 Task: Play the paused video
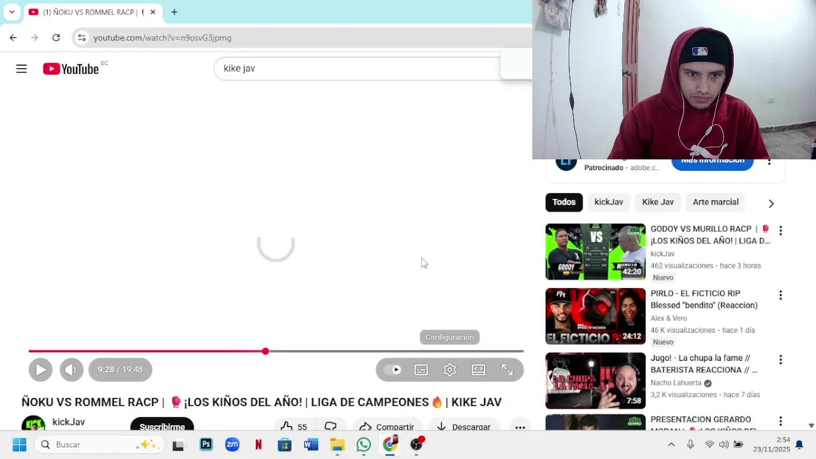40,369
